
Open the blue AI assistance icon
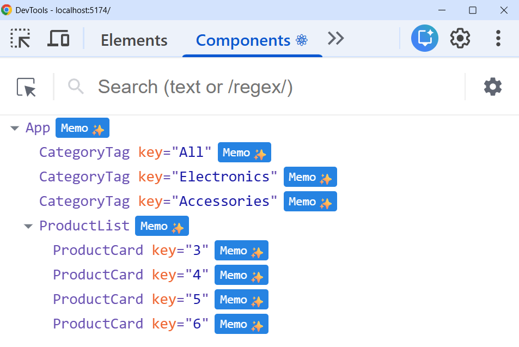424,38
